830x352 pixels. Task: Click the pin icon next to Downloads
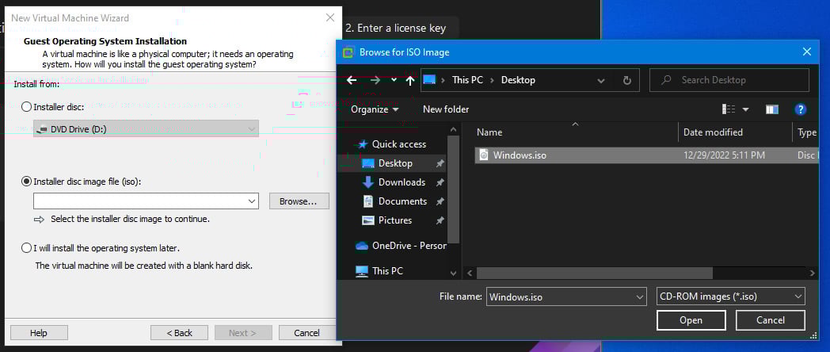click(x=440, y=183)
